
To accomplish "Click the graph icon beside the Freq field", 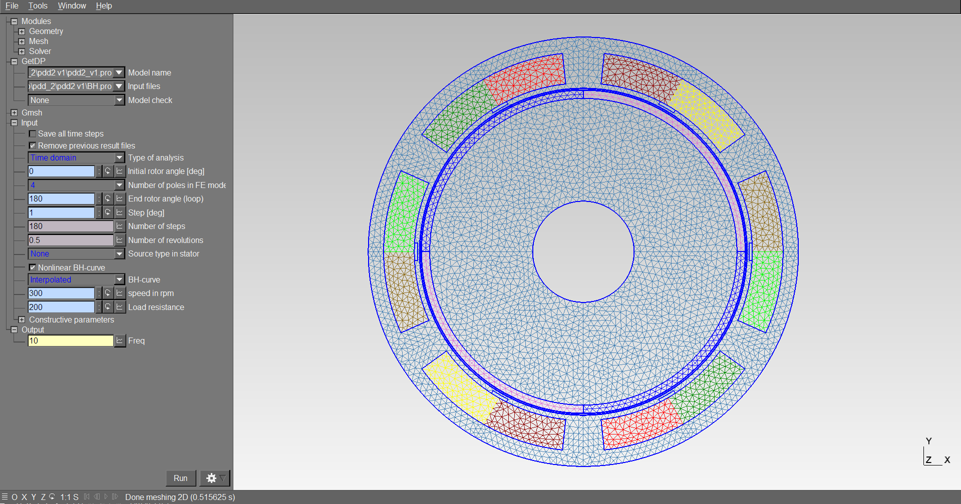I will 120,340.
